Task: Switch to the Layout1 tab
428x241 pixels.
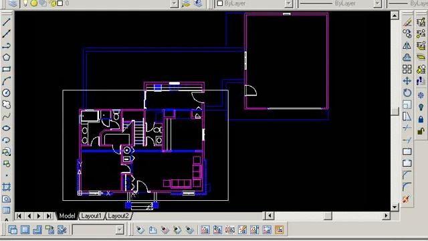Action: pyautogui.click(x=91, y=216)
